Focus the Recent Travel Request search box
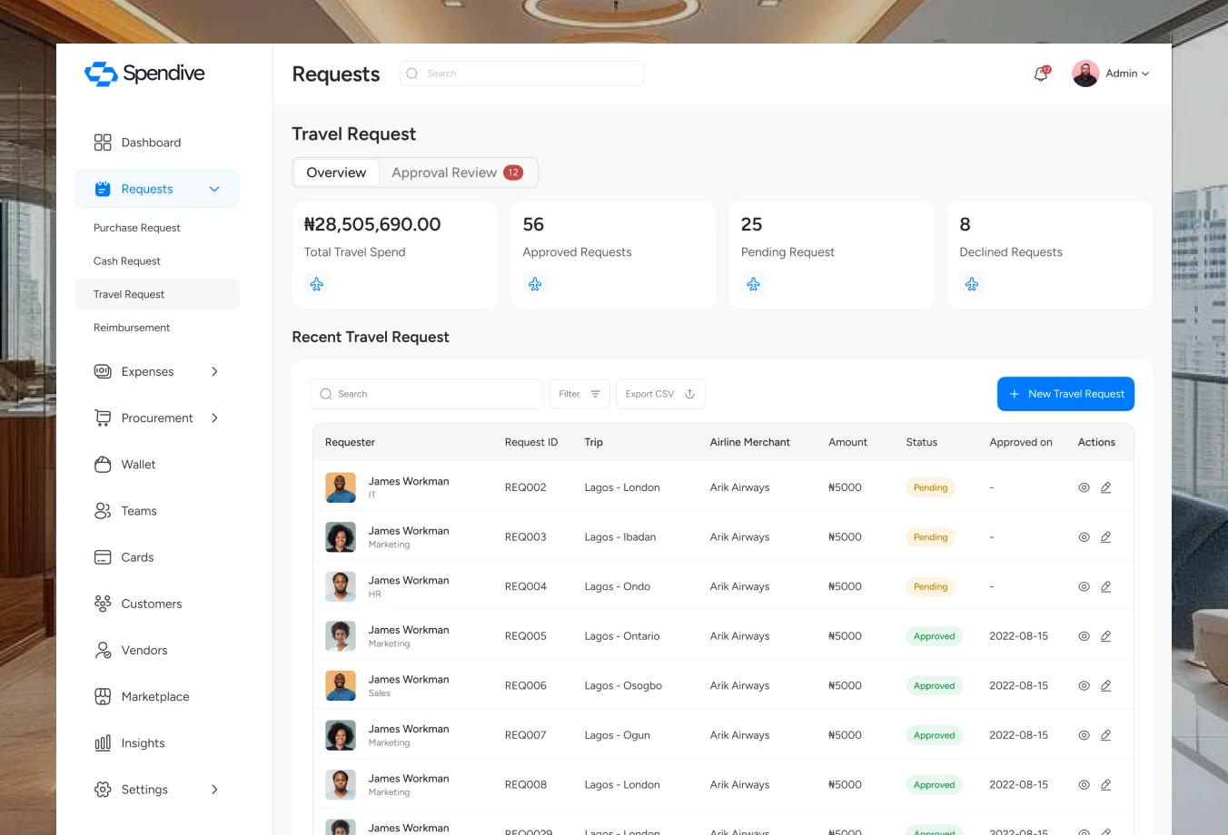 point(427,394)
